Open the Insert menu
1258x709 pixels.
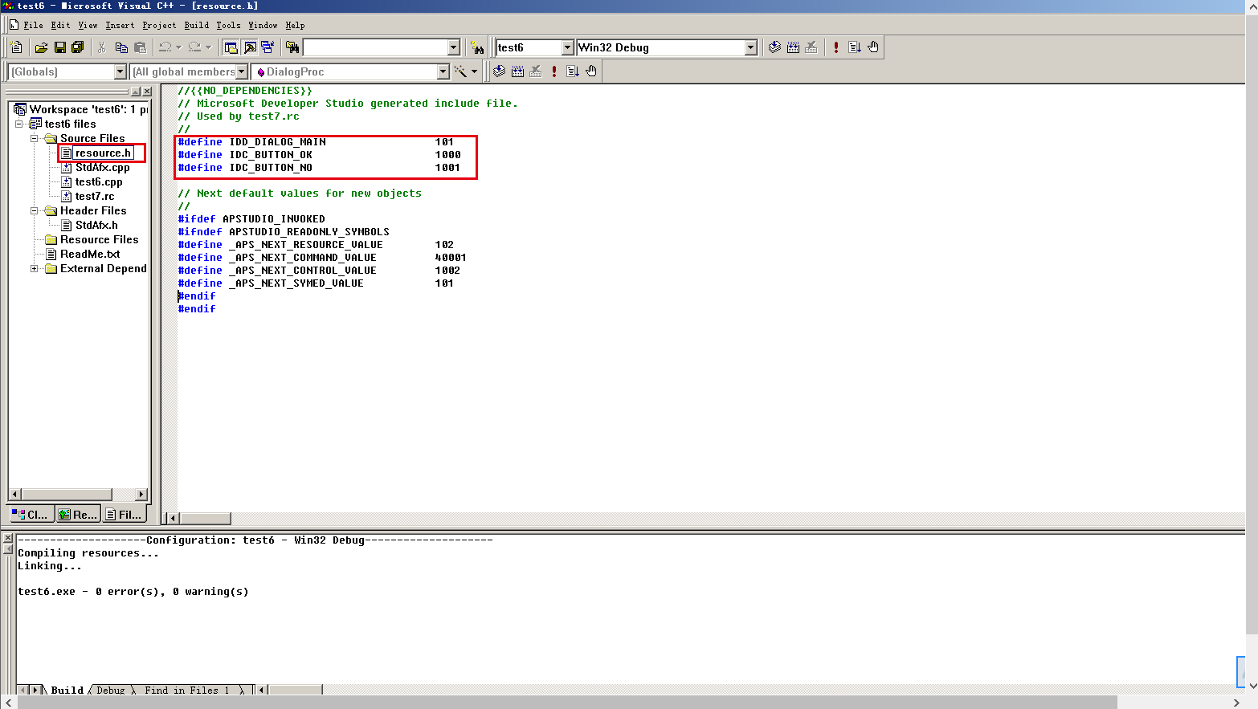[120, 25]
